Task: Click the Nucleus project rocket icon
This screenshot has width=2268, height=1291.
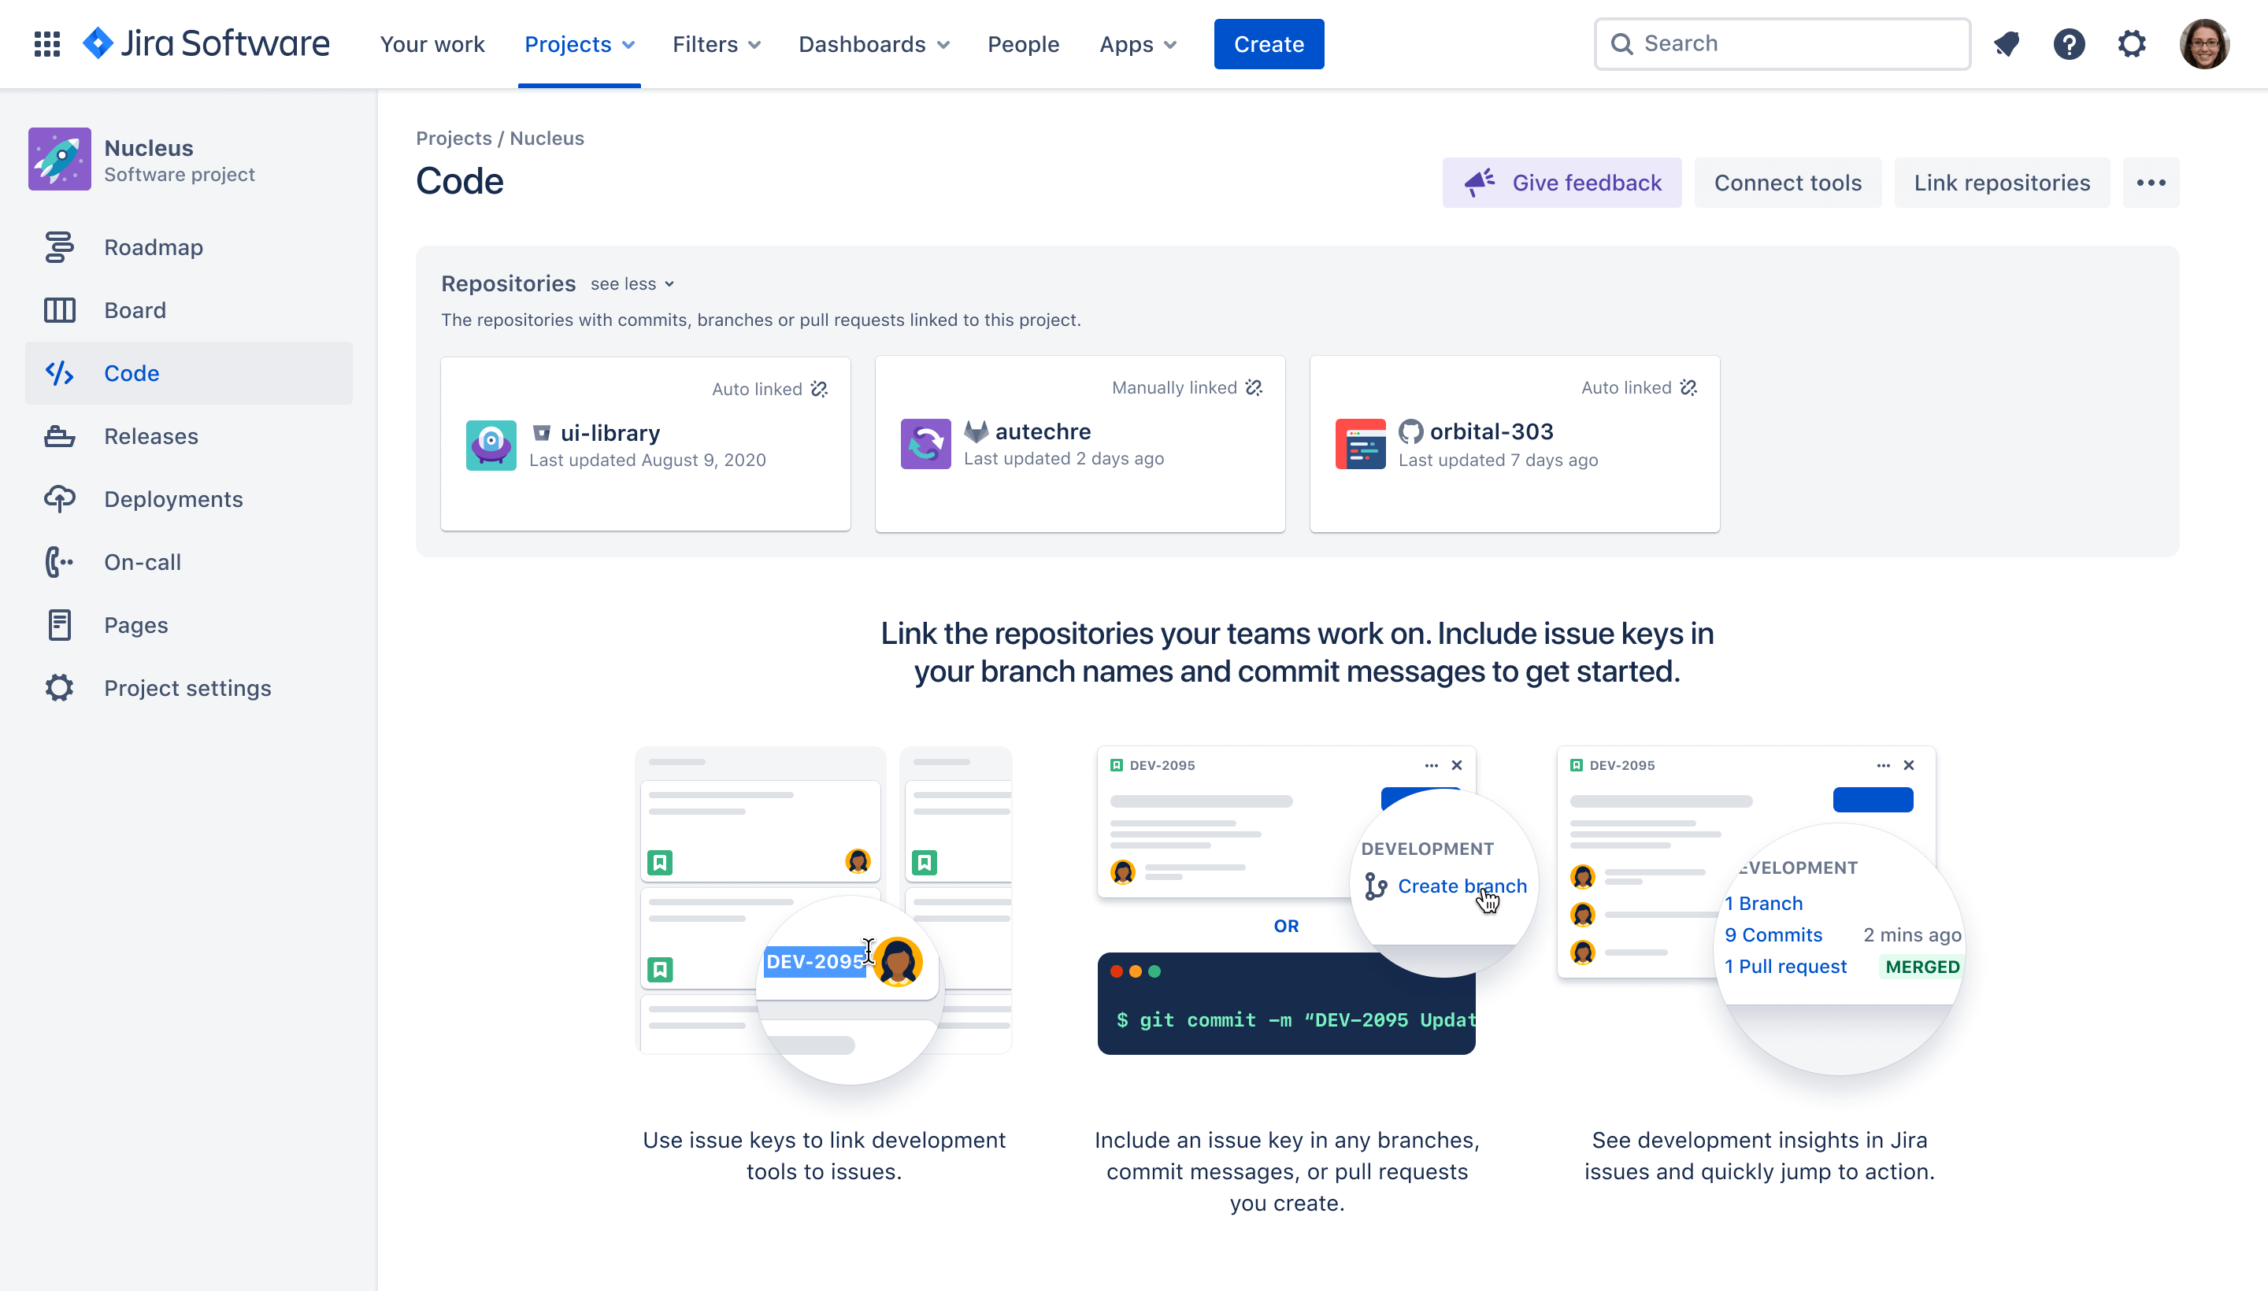Action: click(57, 161)
